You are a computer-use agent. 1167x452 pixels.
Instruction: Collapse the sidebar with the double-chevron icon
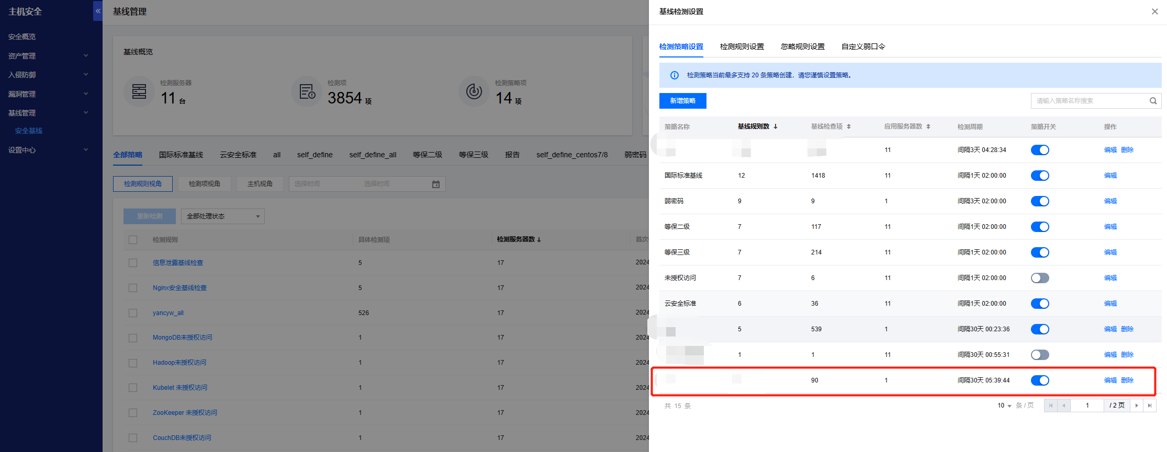pyautogui.click(x=98, y=11)
